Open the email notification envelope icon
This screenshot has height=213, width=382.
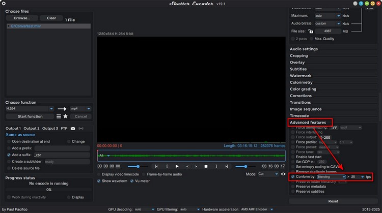[x=73, y=129]
